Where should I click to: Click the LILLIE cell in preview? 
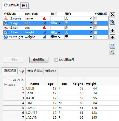(35, 88)
